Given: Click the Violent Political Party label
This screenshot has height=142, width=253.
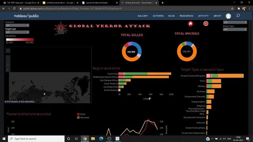Looking at the screenshot, I should click(195, 128).
